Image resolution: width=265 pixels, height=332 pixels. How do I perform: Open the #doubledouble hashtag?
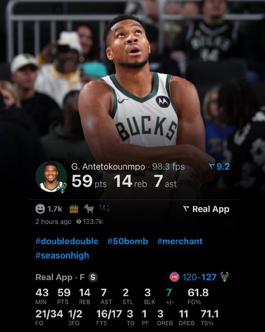[67, 241]
